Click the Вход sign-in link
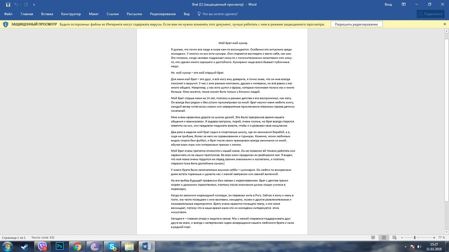449x252 pixels. click(388, 5)
